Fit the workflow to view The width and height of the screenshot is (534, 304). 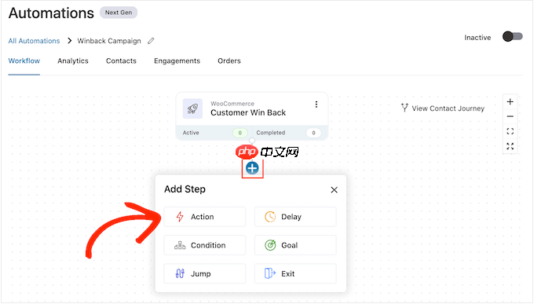click(510, 131)
